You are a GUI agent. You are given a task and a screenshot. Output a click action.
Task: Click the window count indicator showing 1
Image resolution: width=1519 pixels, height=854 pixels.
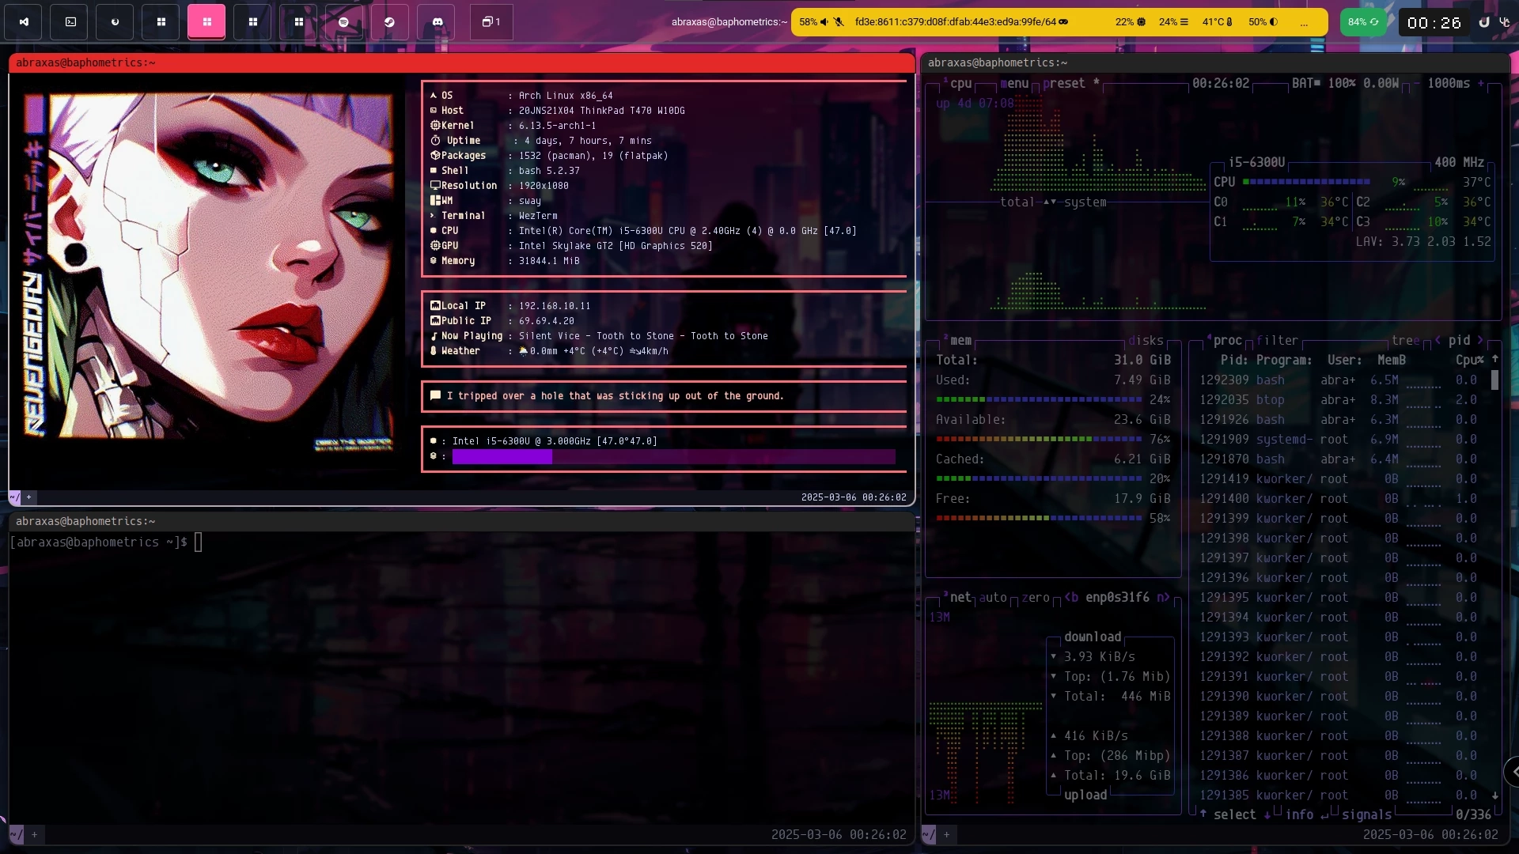tap(491, 22)
